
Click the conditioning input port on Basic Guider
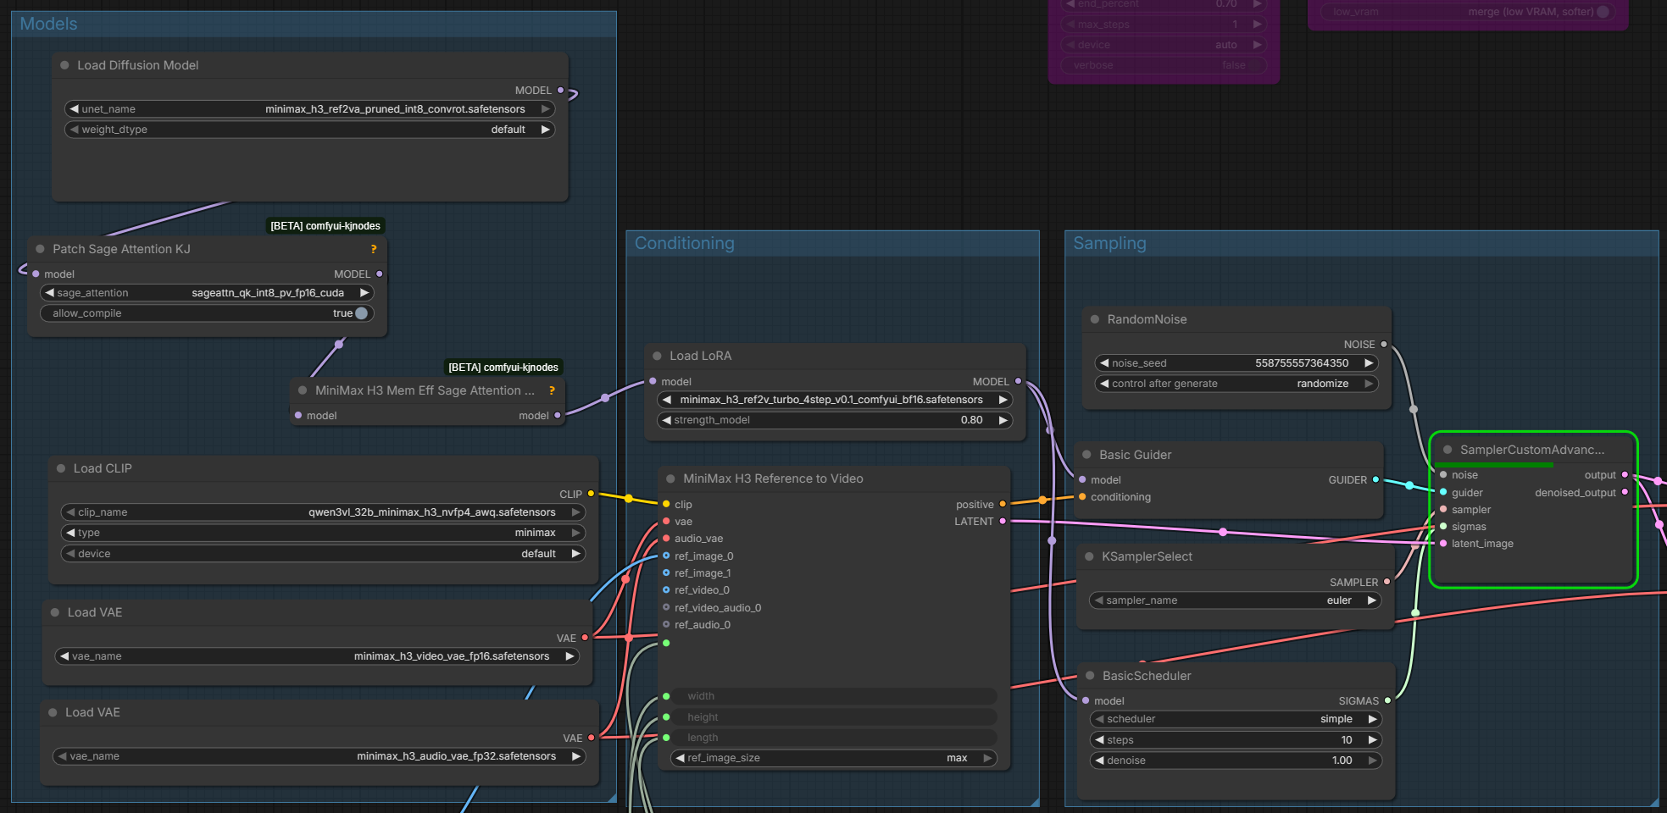pyautogui.click(x=1082, y=496)
